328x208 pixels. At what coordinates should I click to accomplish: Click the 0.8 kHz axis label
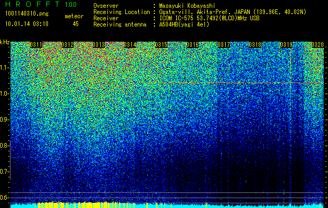(x=4, y=146)
